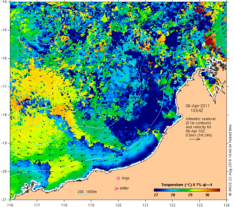Click the temperature color bar

pyautogui.click(x=187, y=190)
